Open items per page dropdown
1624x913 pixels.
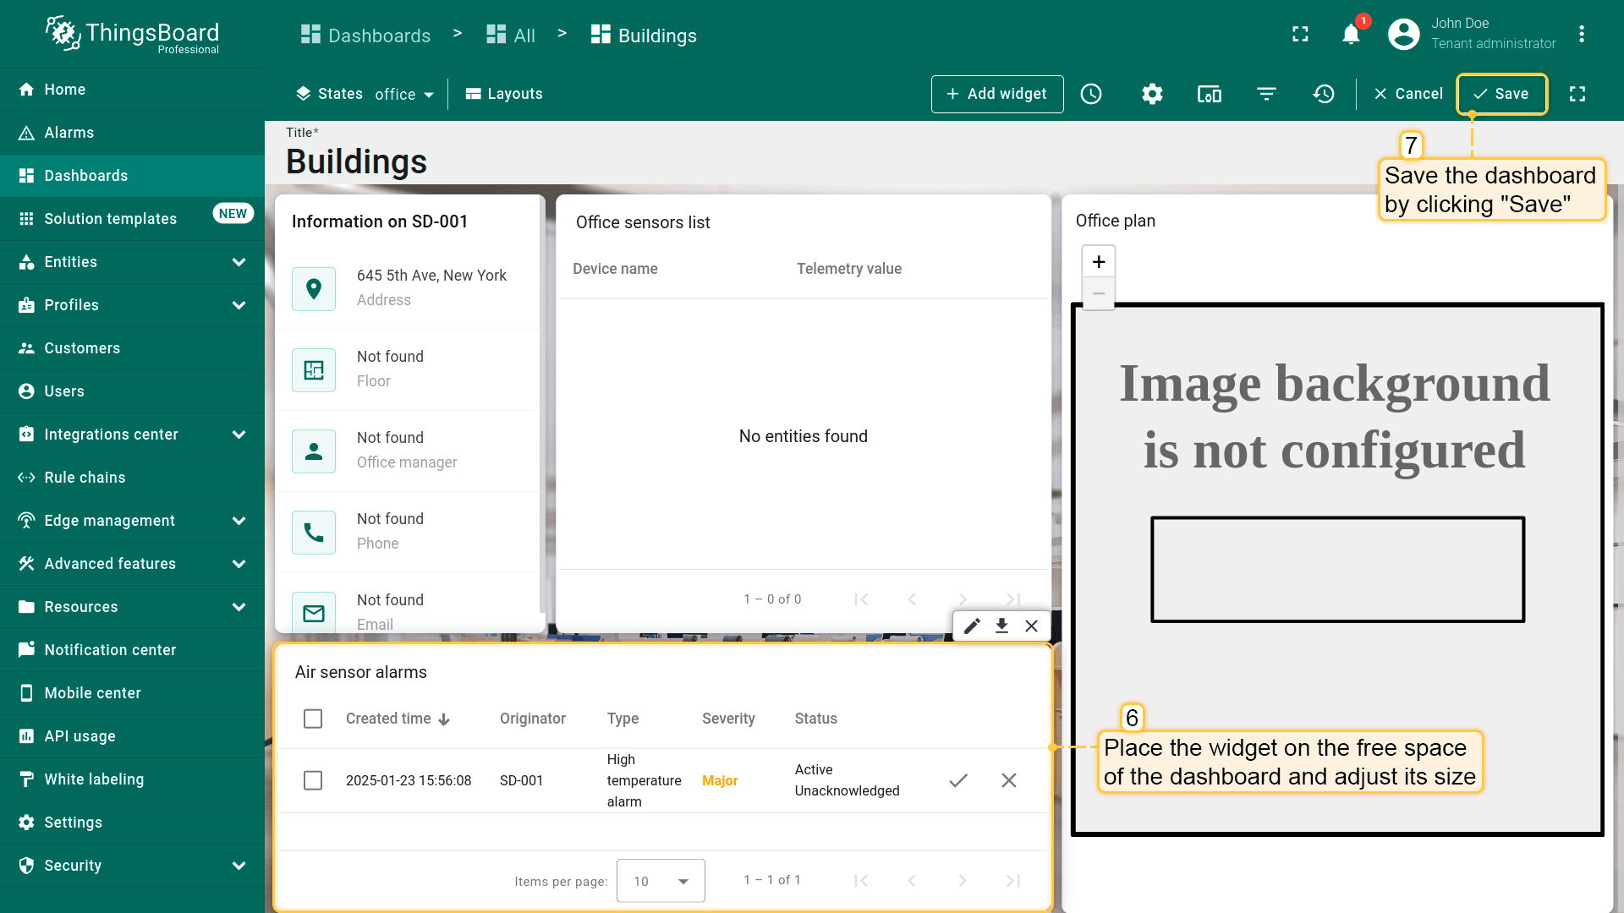tap(661, 881)
